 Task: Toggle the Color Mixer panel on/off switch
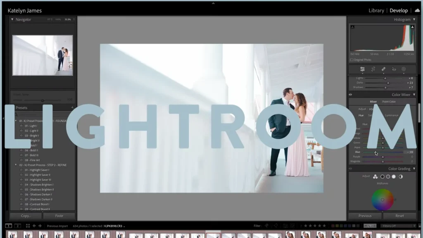[x=351, y=94]
